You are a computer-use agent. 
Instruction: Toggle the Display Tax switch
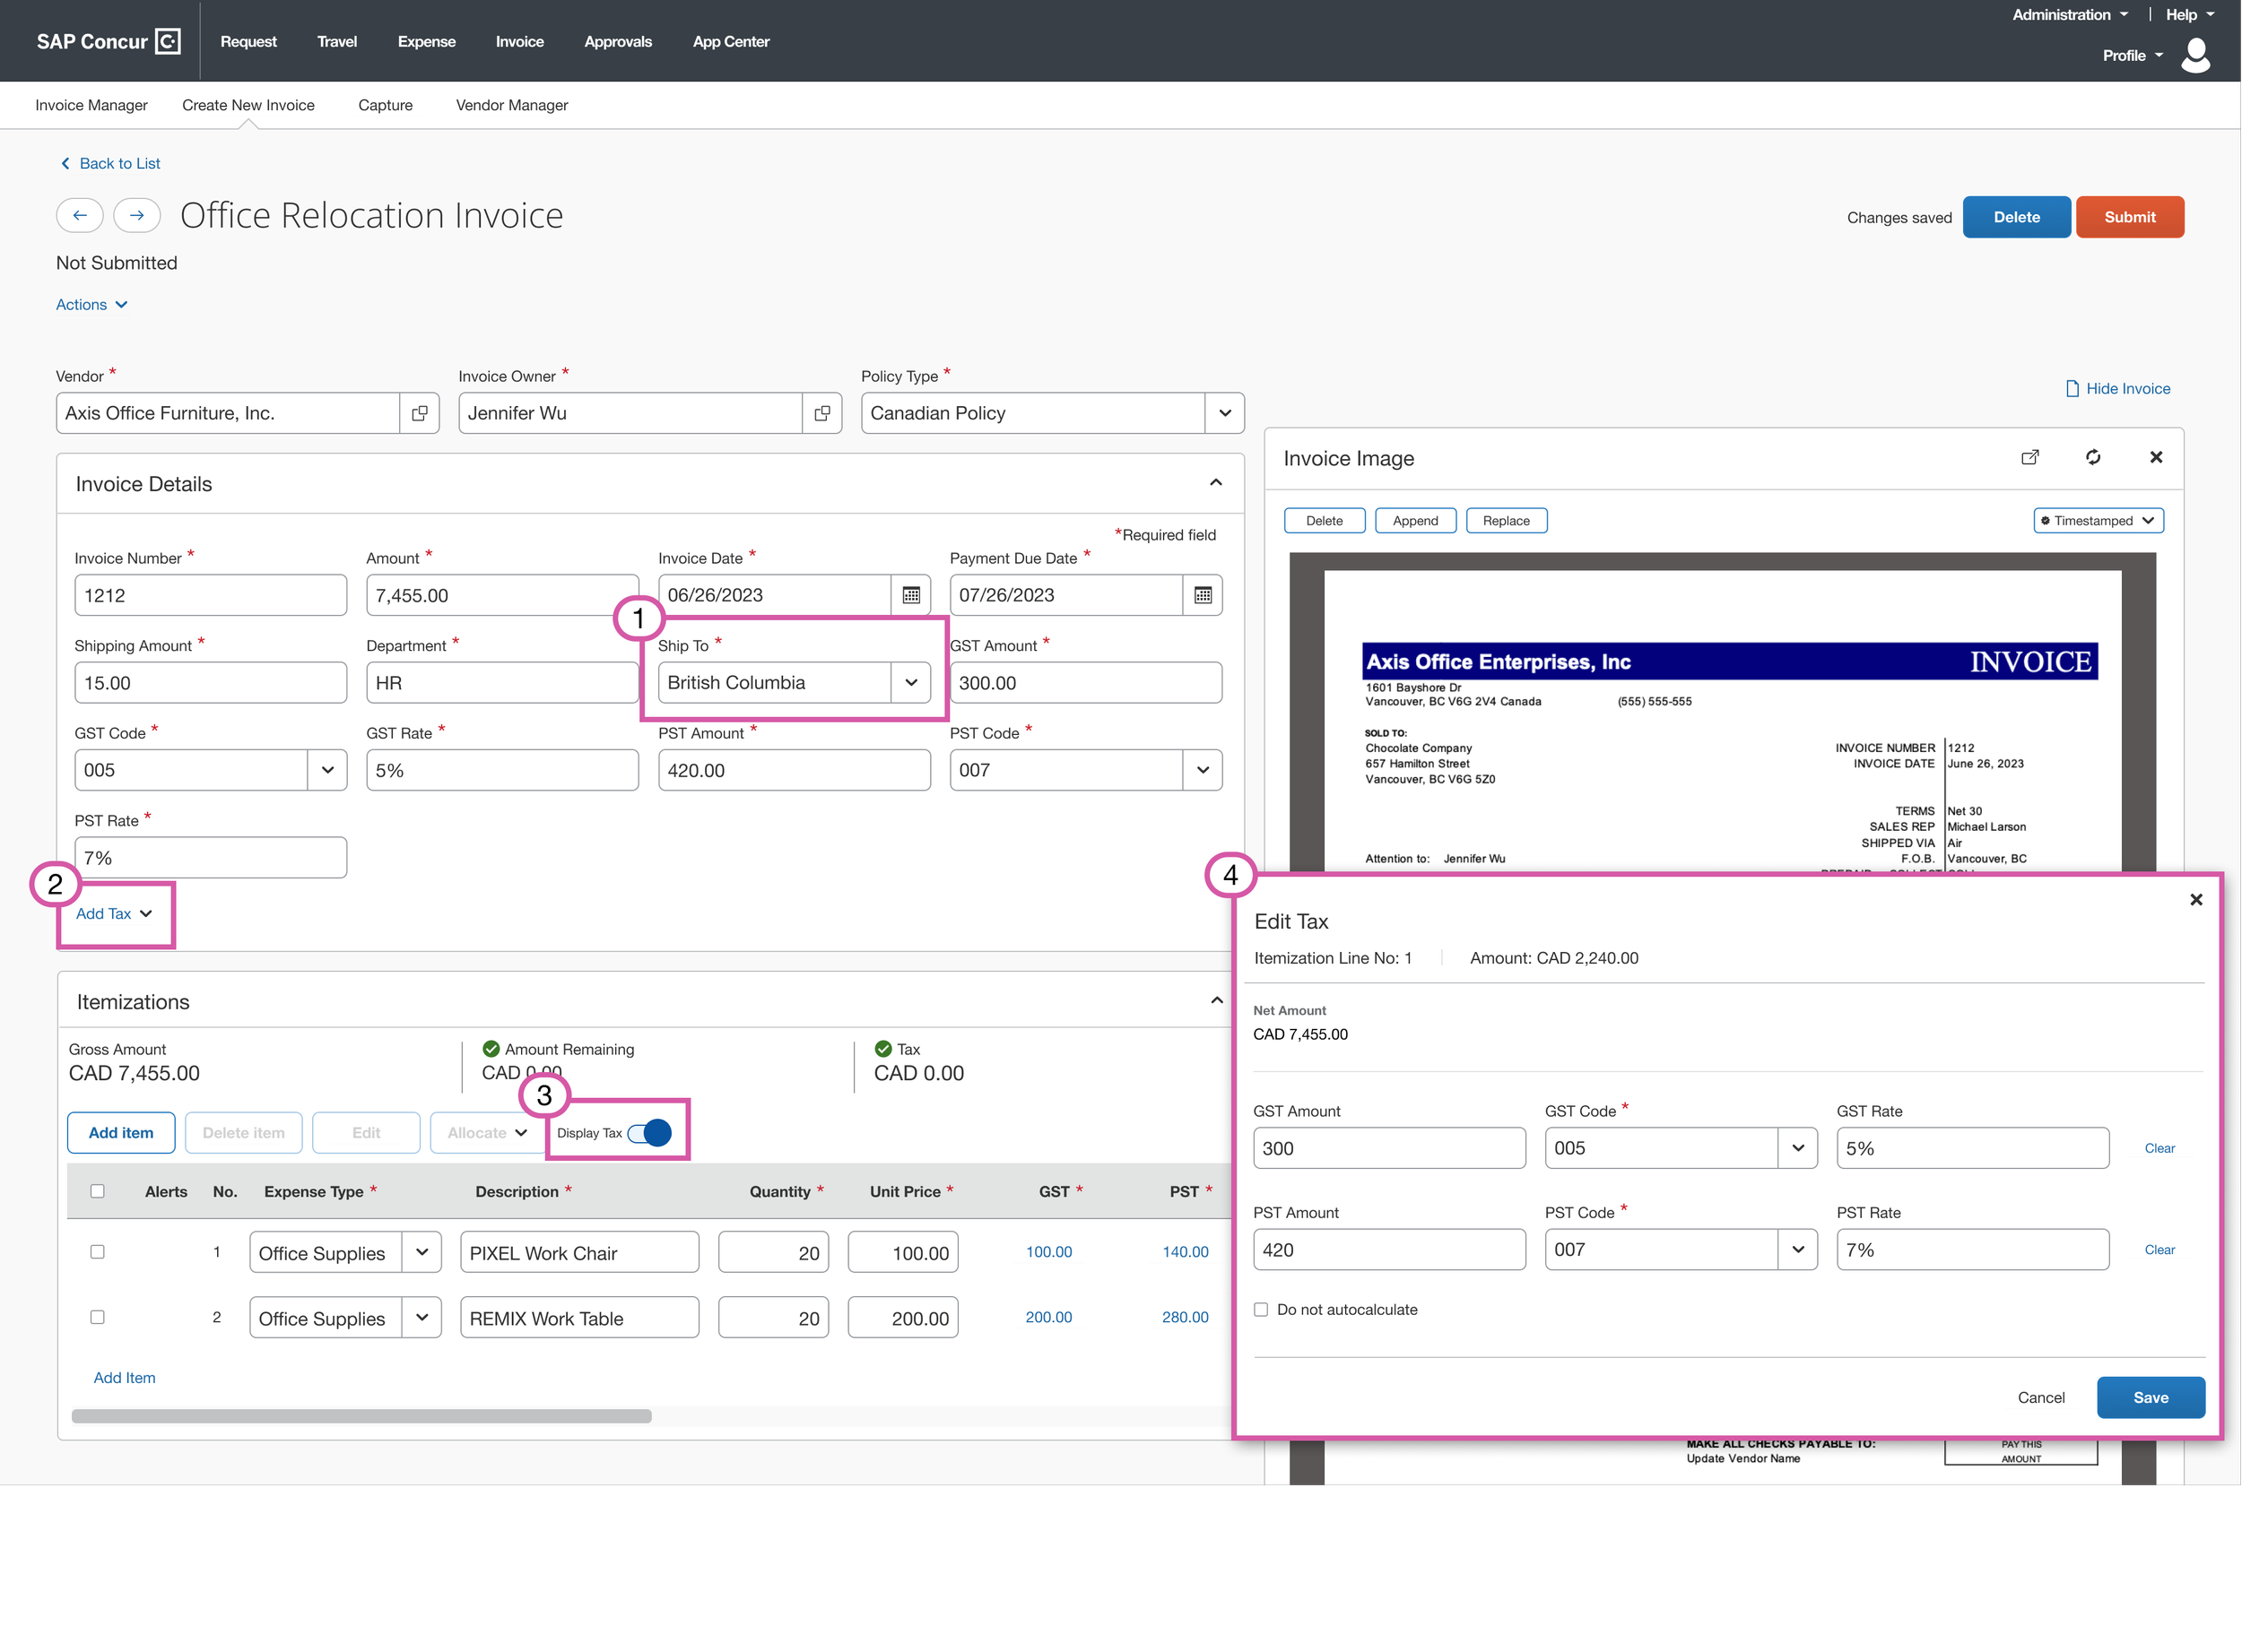(x=649, y=1132)
